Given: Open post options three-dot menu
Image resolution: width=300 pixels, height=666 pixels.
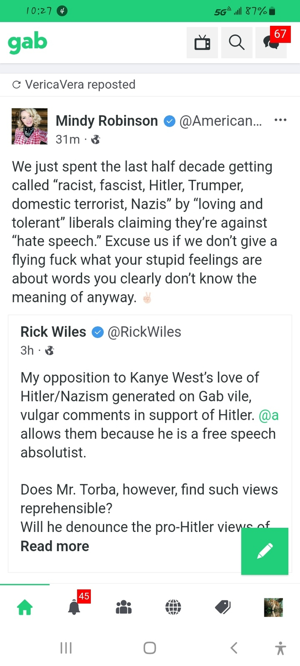Looking at the screenshot, I should coord(280,120).
